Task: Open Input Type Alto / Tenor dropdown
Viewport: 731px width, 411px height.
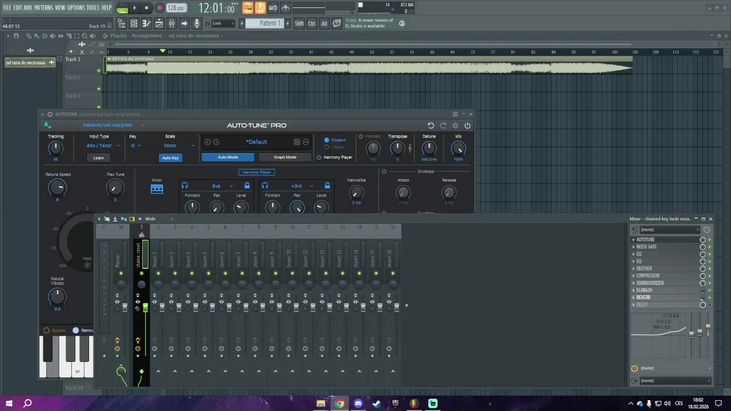Action: 103,146
